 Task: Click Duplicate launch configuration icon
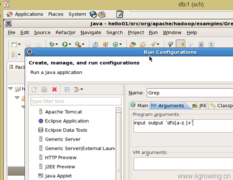44,89
